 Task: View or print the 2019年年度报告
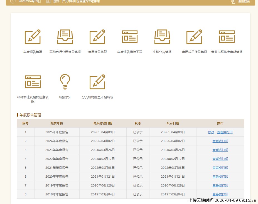[x=220, y=186]
